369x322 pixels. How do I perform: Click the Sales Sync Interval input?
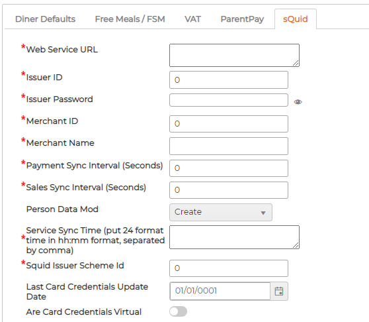pyautogui.click(x=229, y=190)
